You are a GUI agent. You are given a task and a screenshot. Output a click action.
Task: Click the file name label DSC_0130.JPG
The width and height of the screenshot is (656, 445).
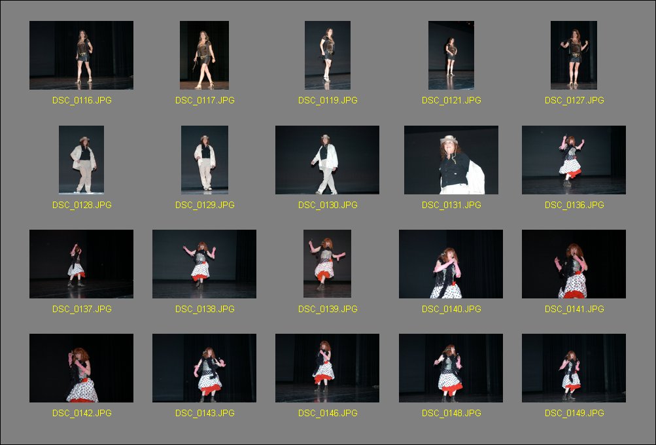coord(328,205)
